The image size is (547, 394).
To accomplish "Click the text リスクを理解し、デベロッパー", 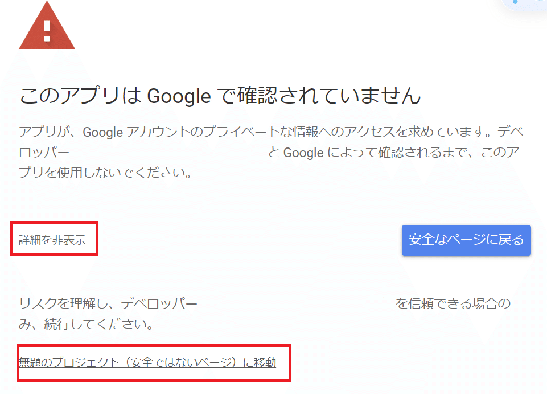I will click(108, 304).
